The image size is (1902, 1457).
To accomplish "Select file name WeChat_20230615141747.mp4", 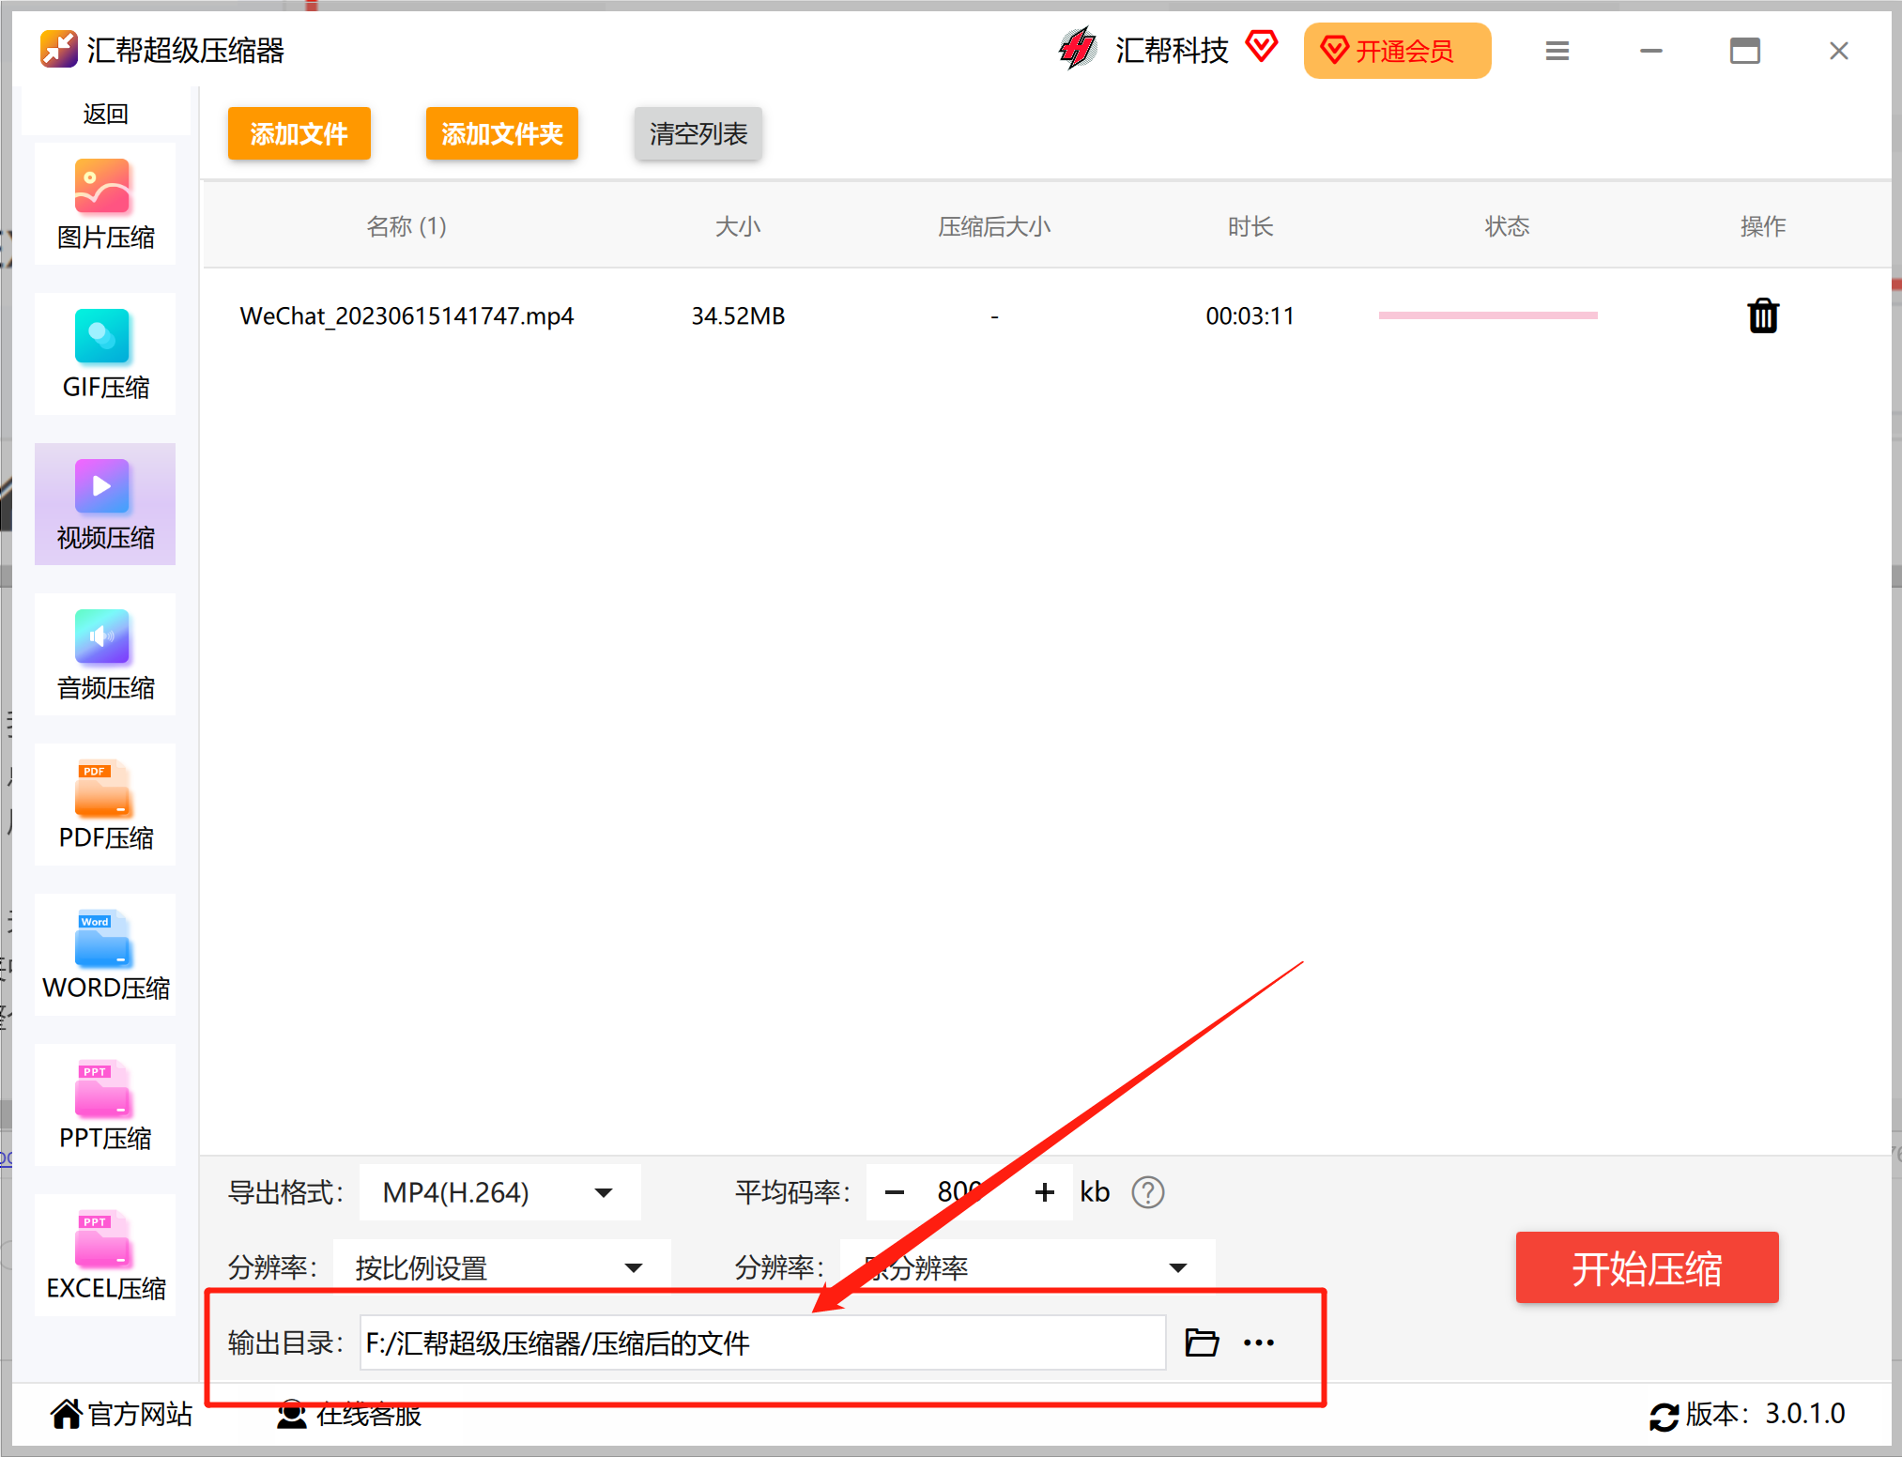I will pyautogui.click(x=406, y=315).
